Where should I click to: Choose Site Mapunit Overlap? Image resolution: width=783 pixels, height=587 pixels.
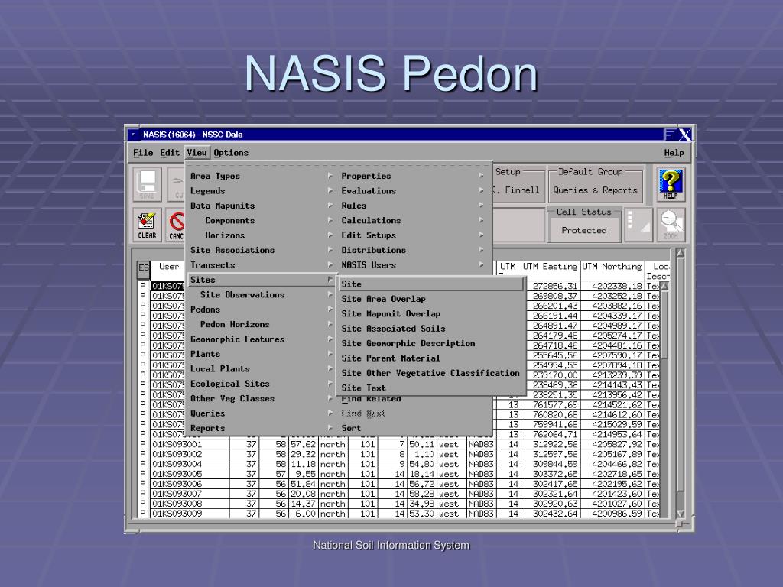431,313
